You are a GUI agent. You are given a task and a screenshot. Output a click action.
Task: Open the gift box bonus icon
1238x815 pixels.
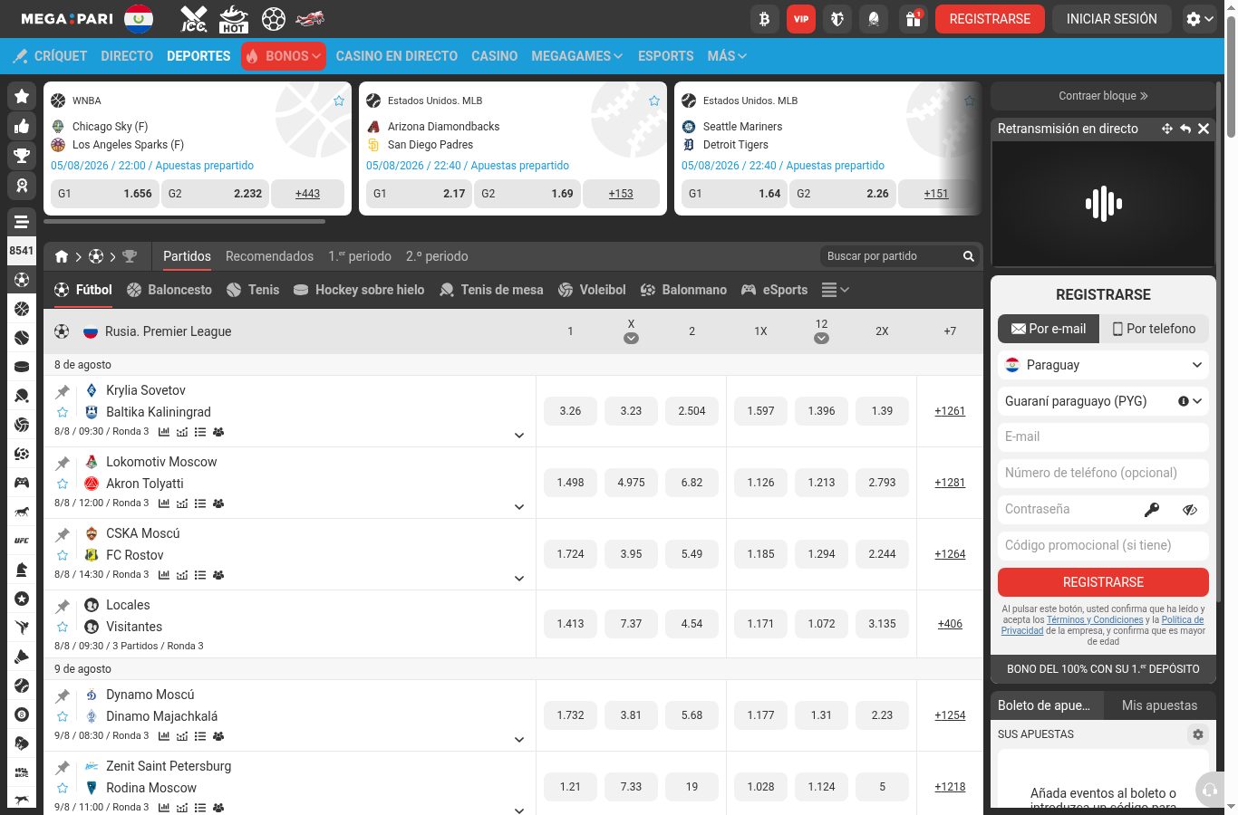[x=914, y=19]
